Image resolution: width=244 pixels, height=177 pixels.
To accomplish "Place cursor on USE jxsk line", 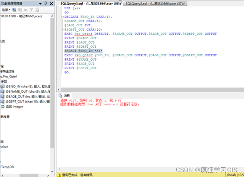I will pyautogui.click(x=73, y=8).
